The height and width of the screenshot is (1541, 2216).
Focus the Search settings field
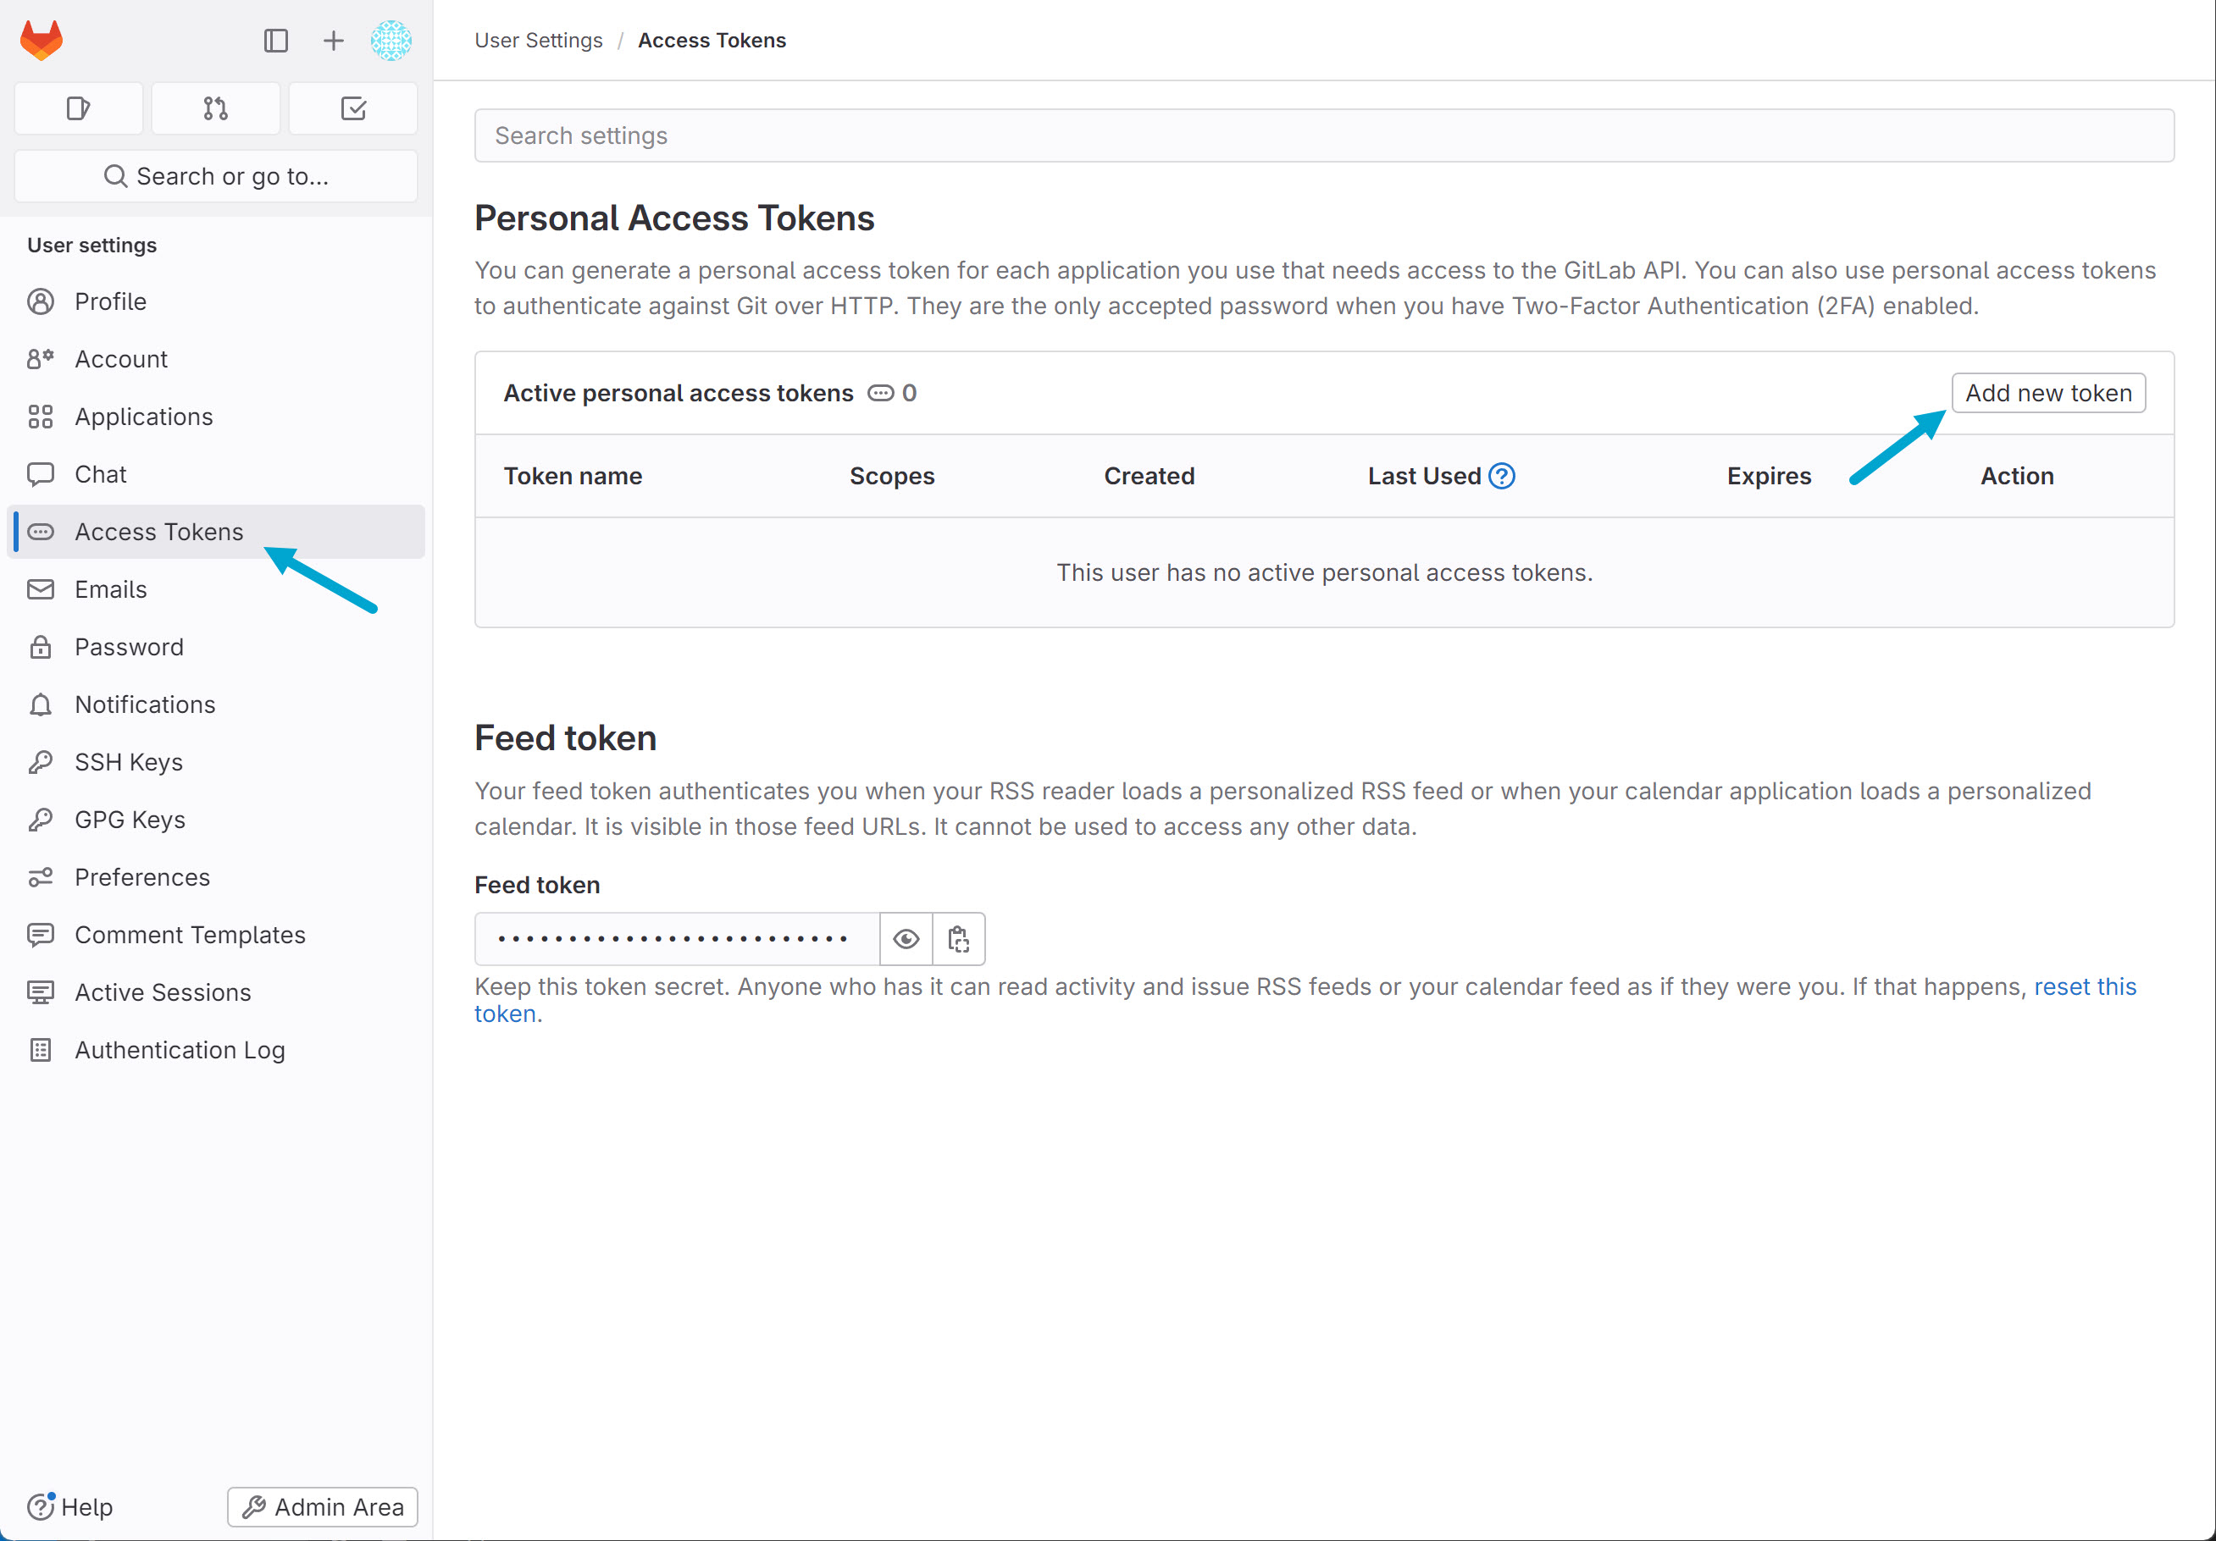pyautogui.click(x=1323, y=135)
